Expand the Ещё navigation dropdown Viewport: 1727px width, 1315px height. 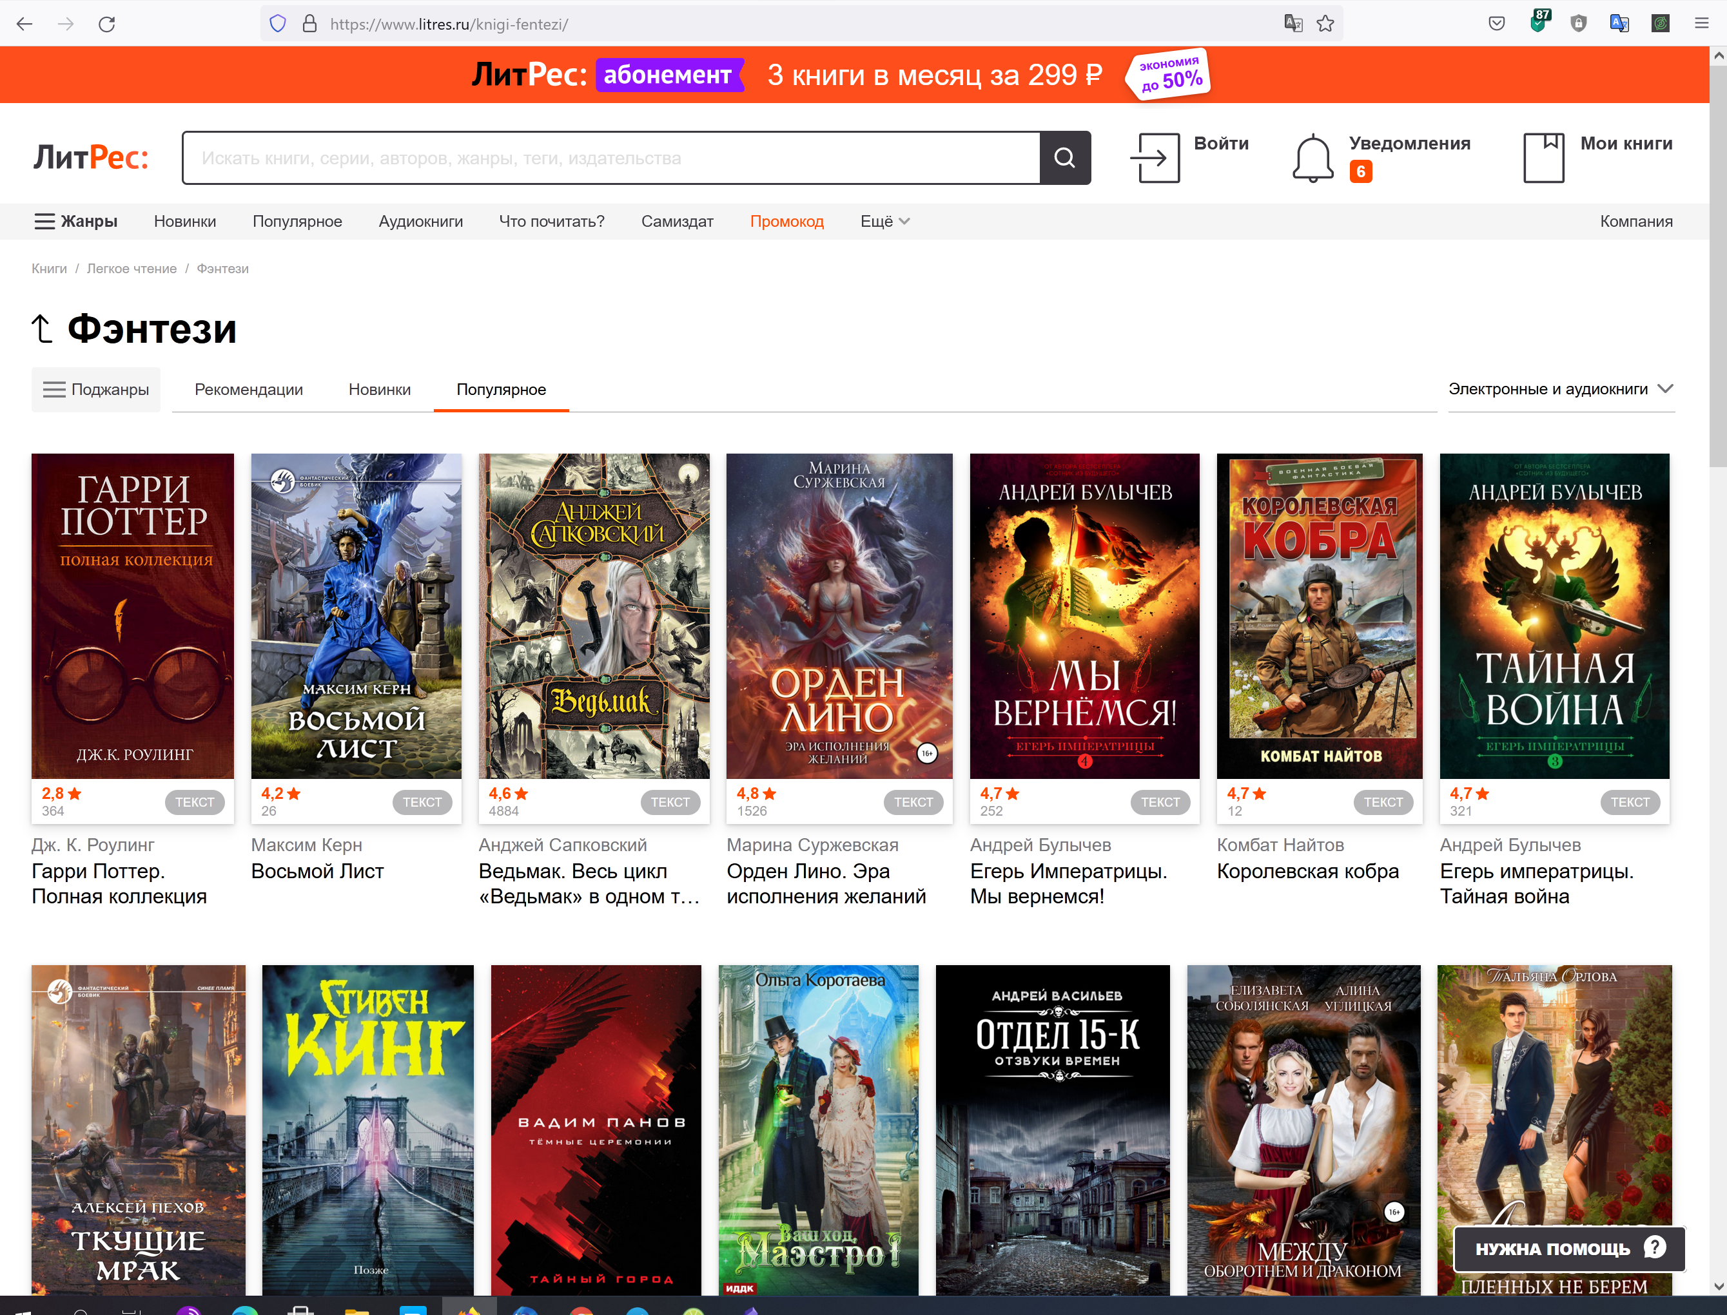(884, 222)
